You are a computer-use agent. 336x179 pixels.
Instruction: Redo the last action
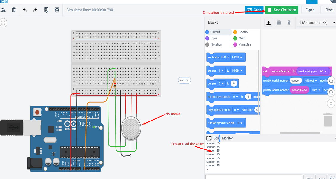tap(35, 10)
